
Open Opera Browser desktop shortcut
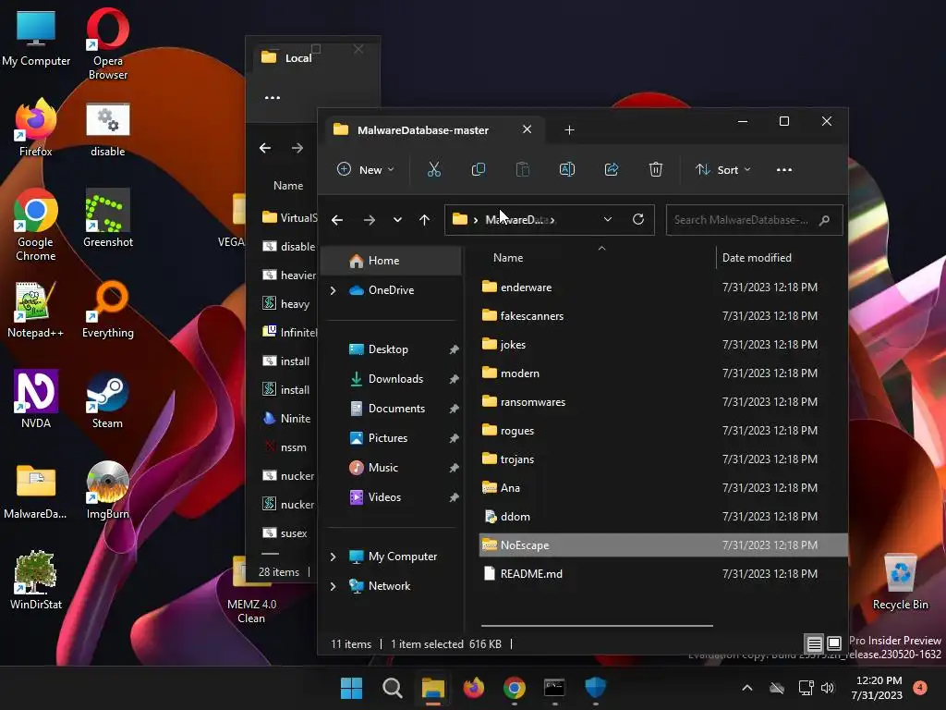[x=108, y=43]
